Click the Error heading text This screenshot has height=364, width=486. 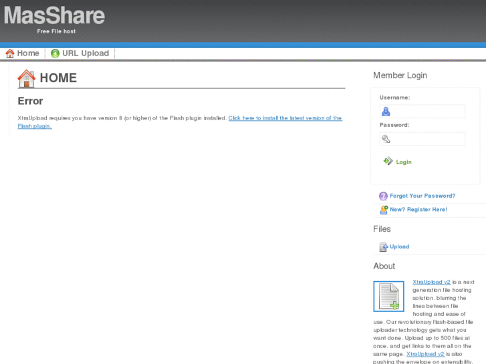pyautogui.click(x=30, y=101)
